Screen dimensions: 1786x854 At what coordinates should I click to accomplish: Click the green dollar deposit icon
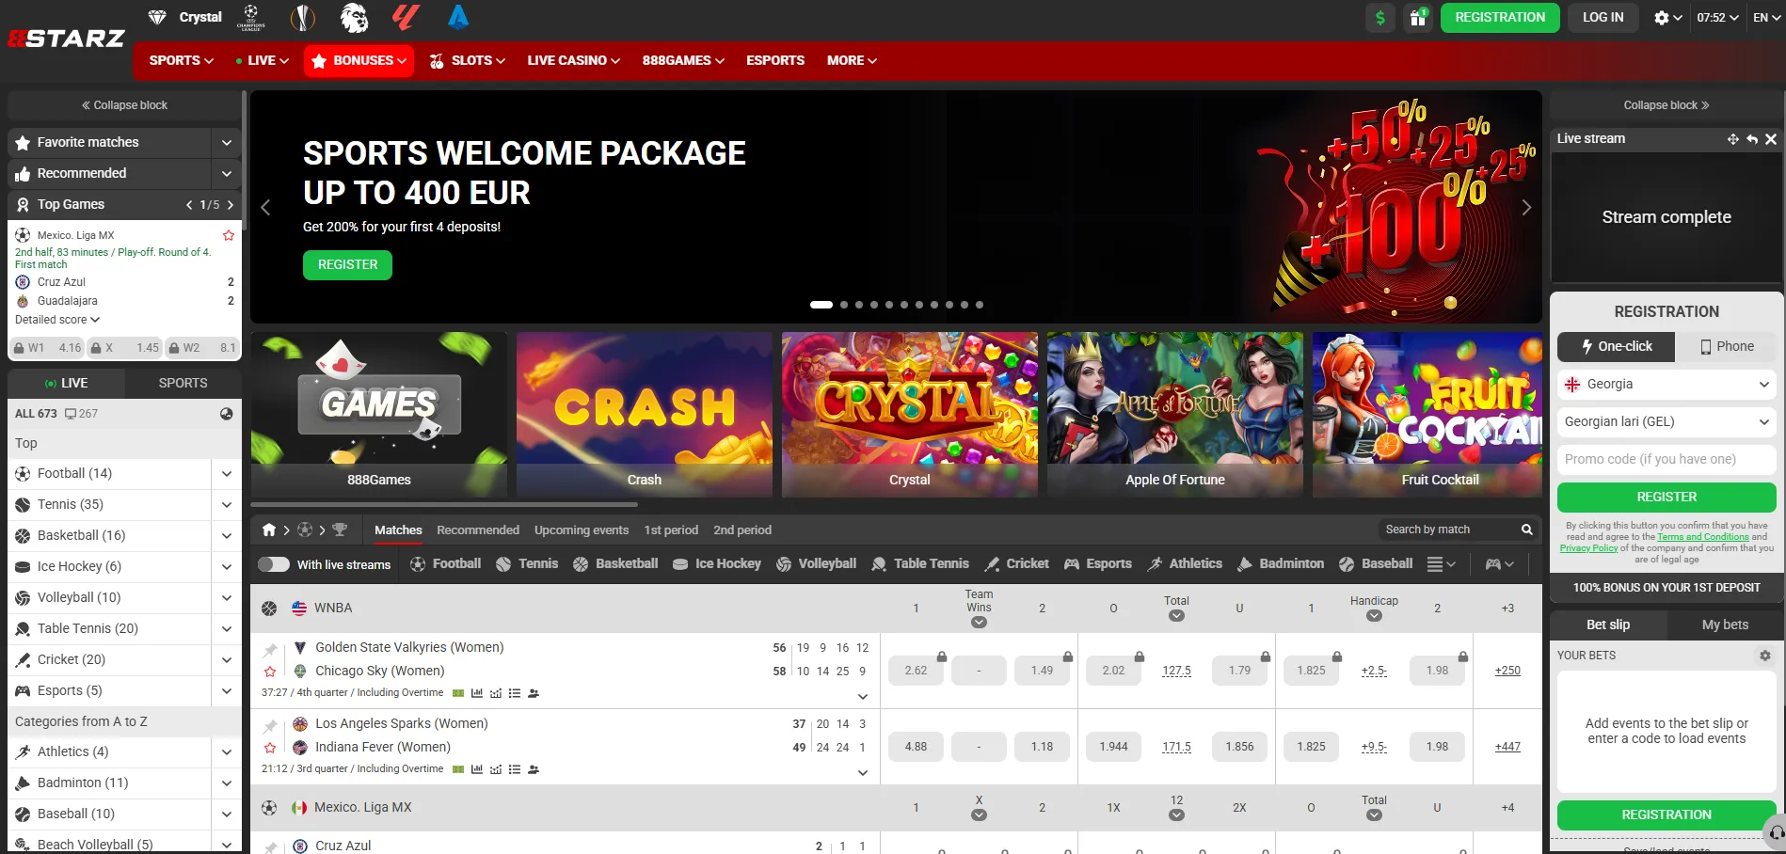point(1380,17)
